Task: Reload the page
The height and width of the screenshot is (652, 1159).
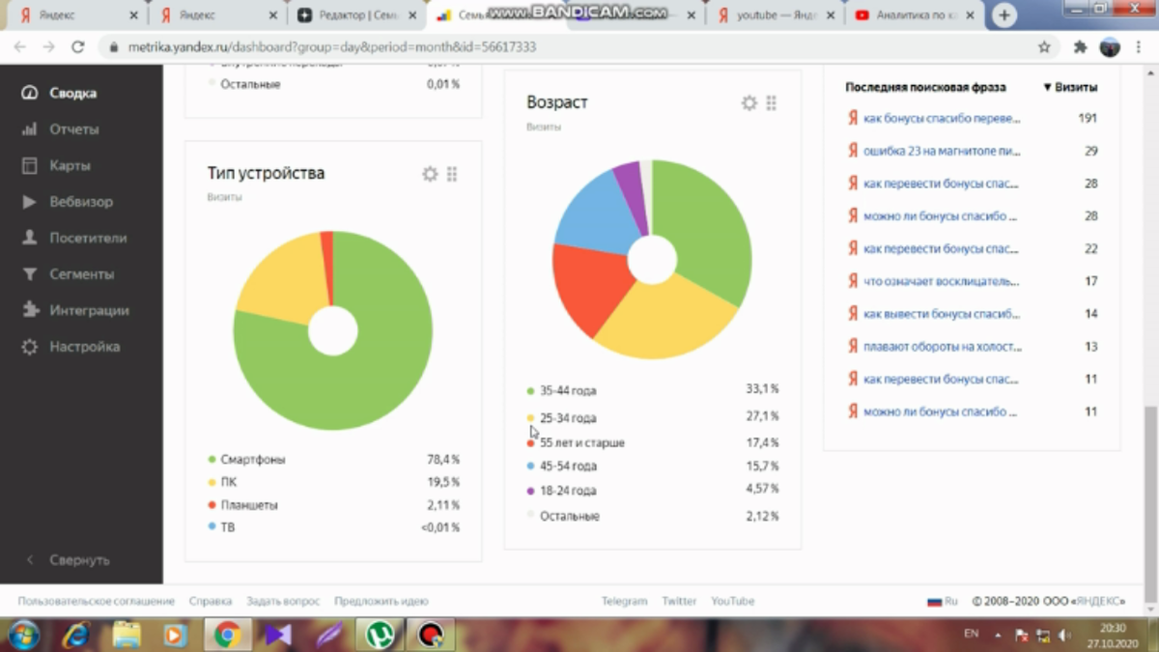Action: 78,46
